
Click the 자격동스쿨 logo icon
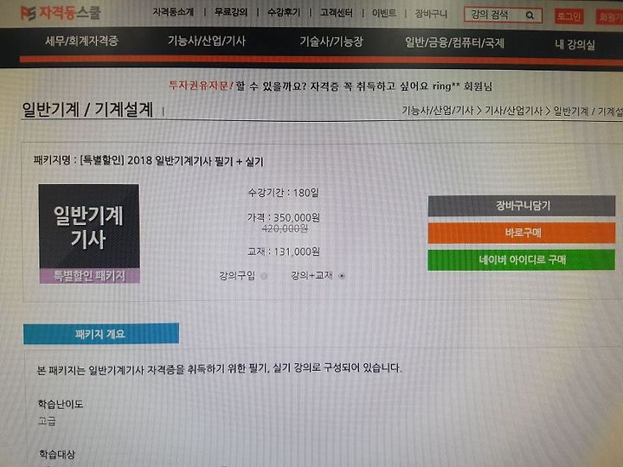coord(28,14)
